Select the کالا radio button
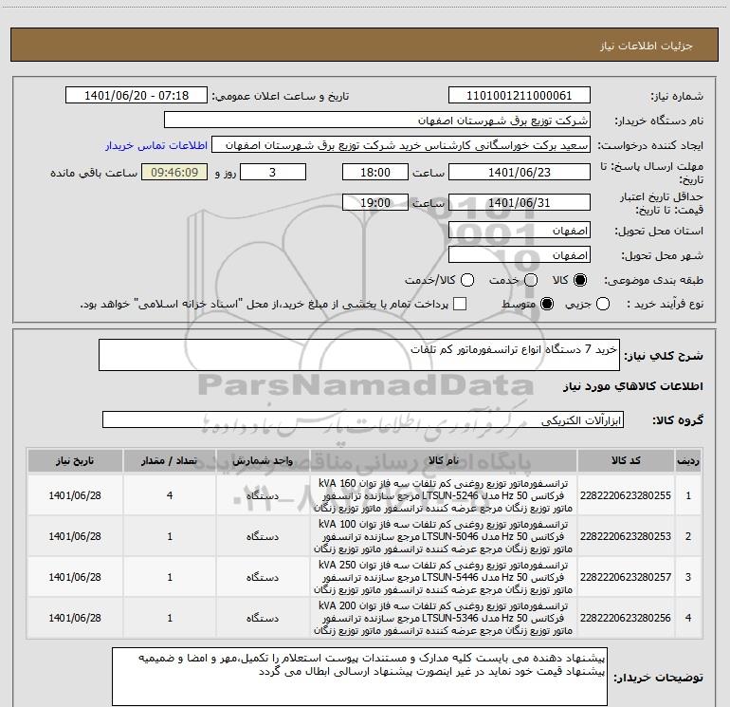Screen dimensions: 730x707 click(580, 280)
